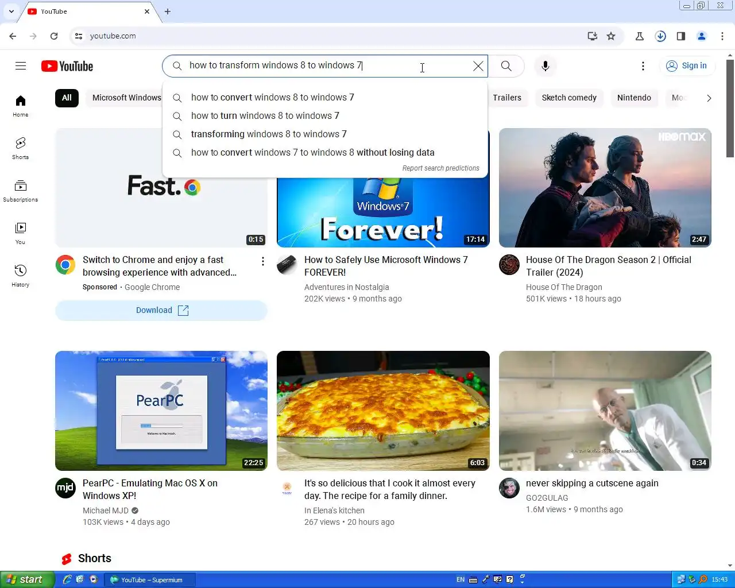Select the YouTube – Supermium taskbar button

pos(149,580)
